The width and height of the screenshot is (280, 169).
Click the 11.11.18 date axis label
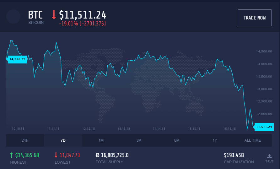tap(53, 128)
